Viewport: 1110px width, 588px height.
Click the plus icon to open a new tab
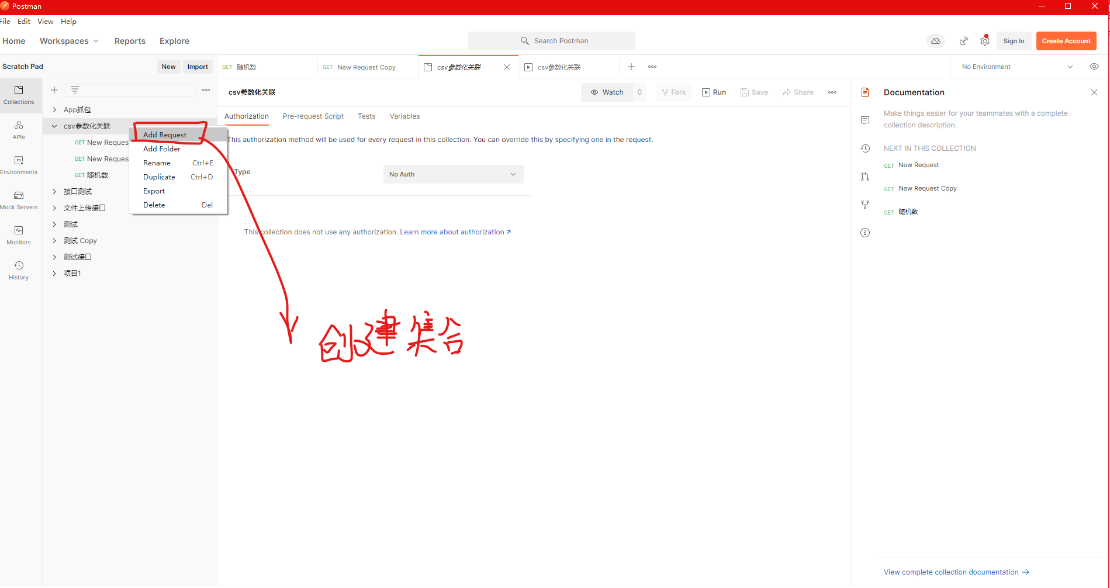[x=631, y=67]
